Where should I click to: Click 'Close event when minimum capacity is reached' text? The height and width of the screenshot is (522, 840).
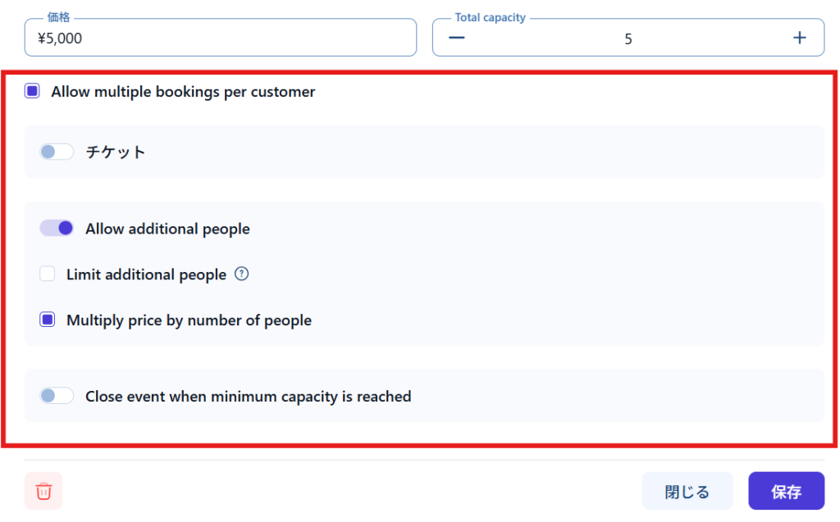pos(248,397)
